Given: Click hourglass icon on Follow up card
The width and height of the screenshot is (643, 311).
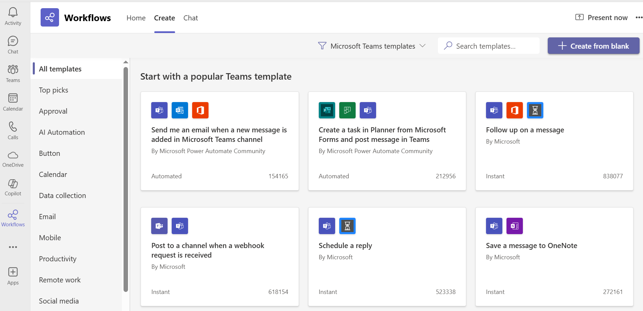Looking at the screenshot, I should tap(535, 110).
